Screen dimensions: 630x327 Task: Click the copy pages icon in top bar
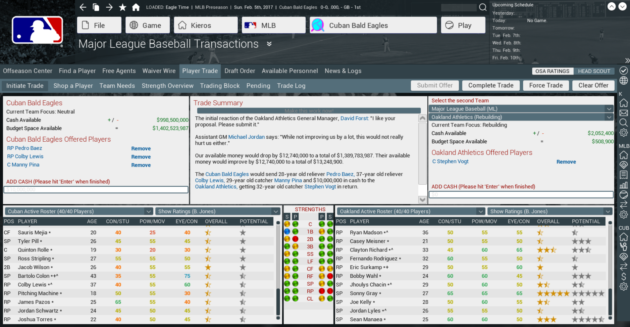96,7
